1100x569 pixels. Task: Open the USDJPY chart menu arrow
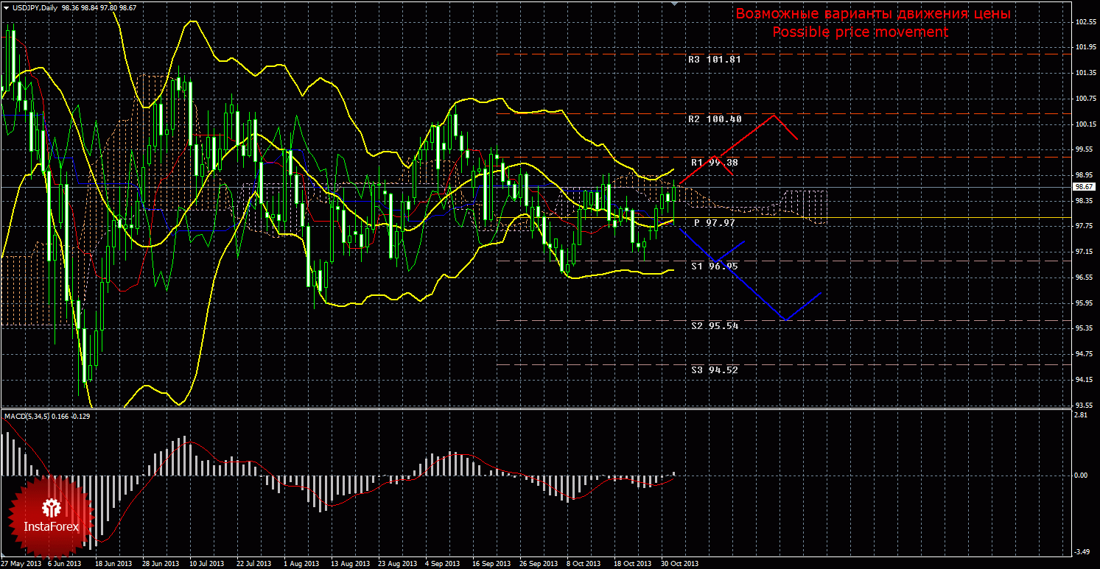tap(6, 7)
